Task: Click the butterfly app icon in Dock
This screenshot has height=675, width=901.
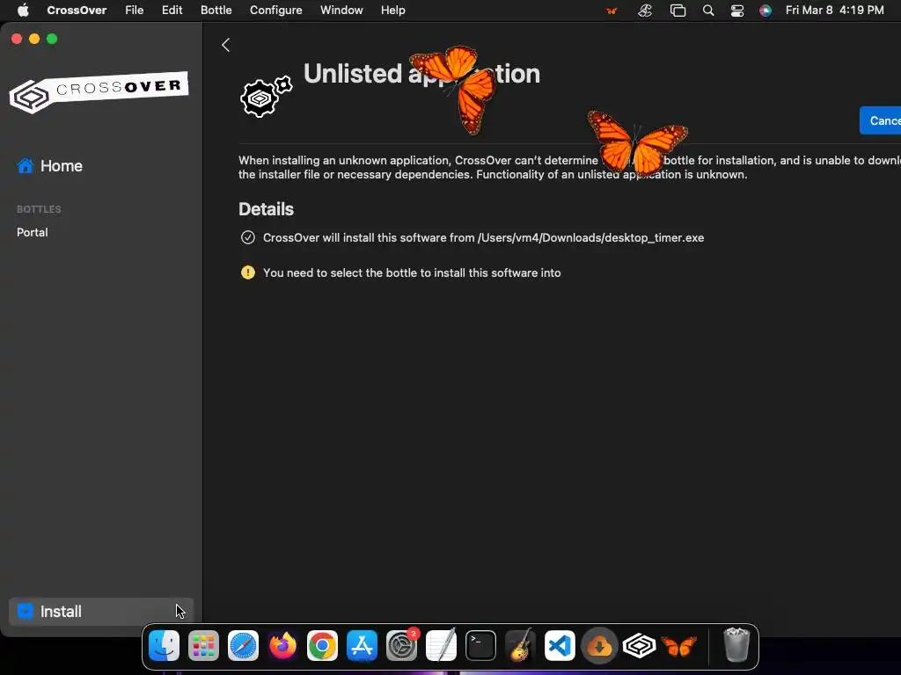Action: (x=678, y=646)
